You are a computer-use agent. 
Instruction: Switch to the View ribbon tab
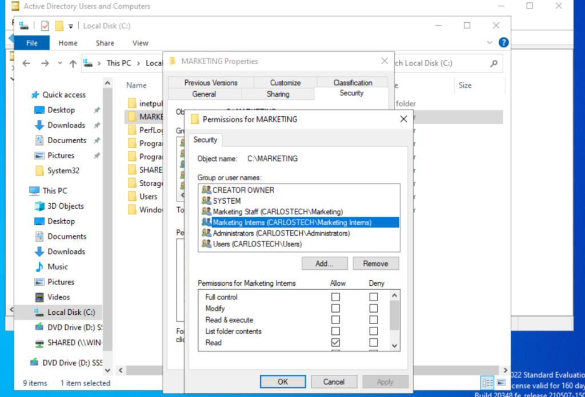coord(141,43)
